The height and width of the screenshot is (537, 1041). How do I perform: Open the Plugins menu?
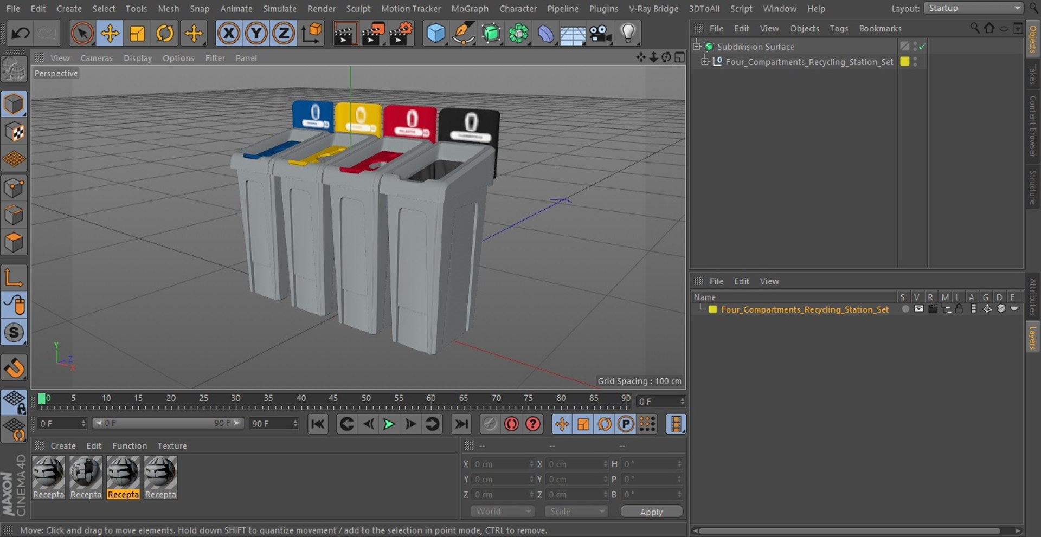click(603, 9)
